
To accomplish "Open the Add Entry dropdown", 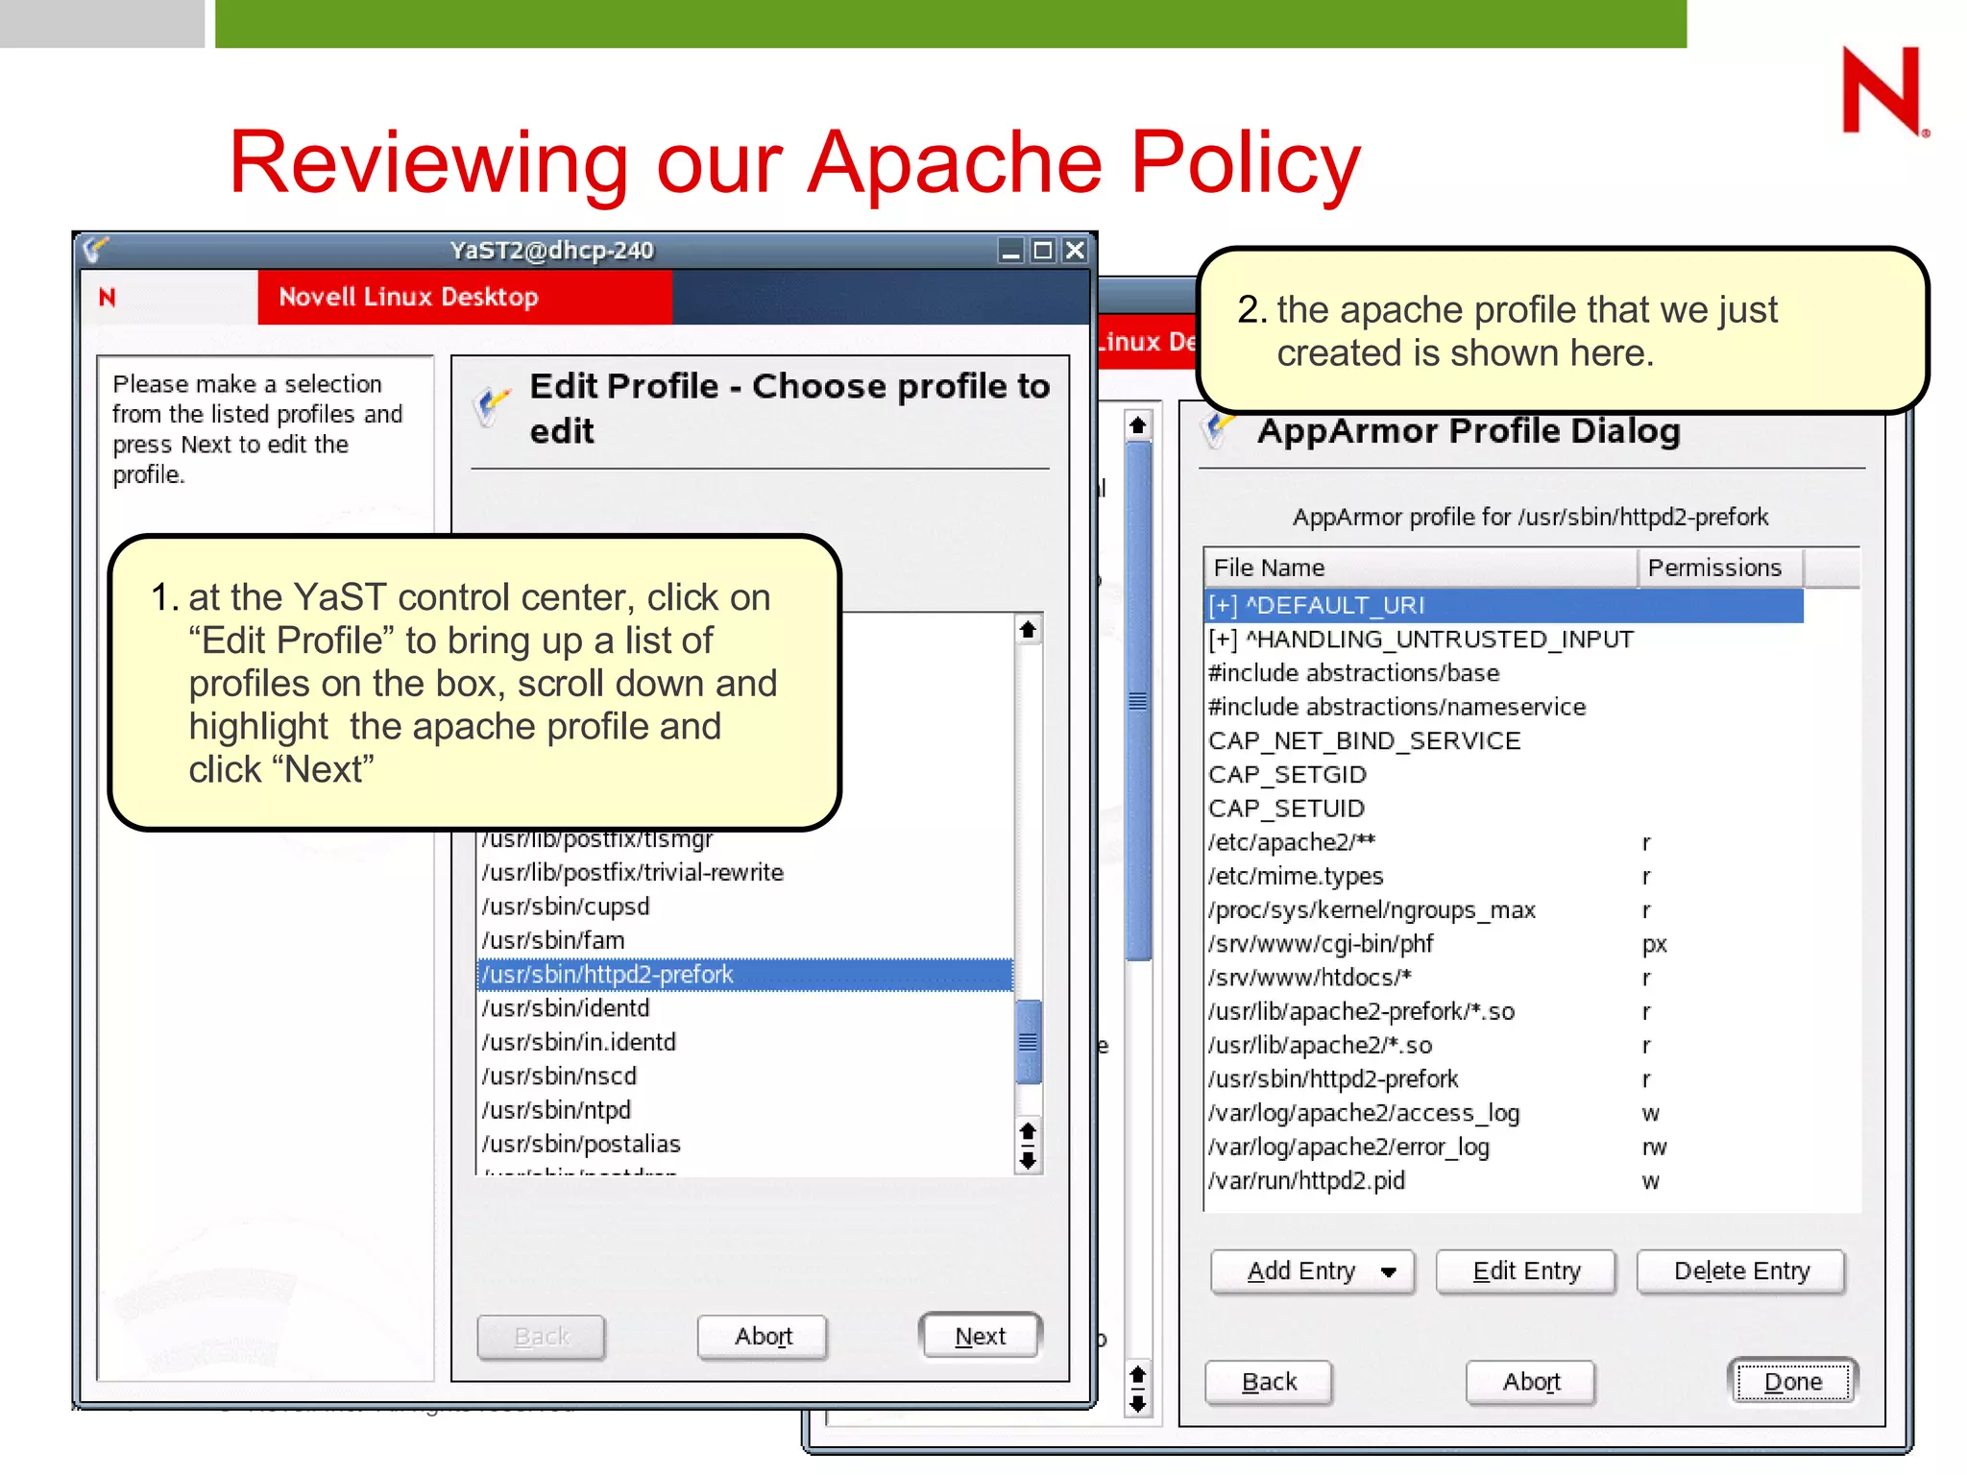I will (x=1312, y=1271).
